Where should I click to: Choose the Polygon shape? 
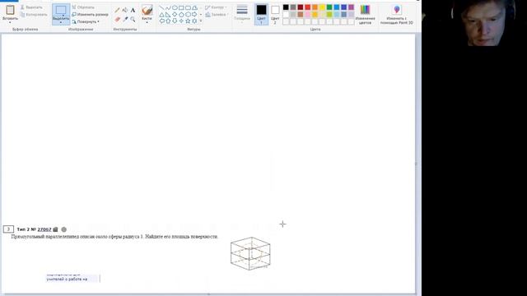(x=194, y=7)
